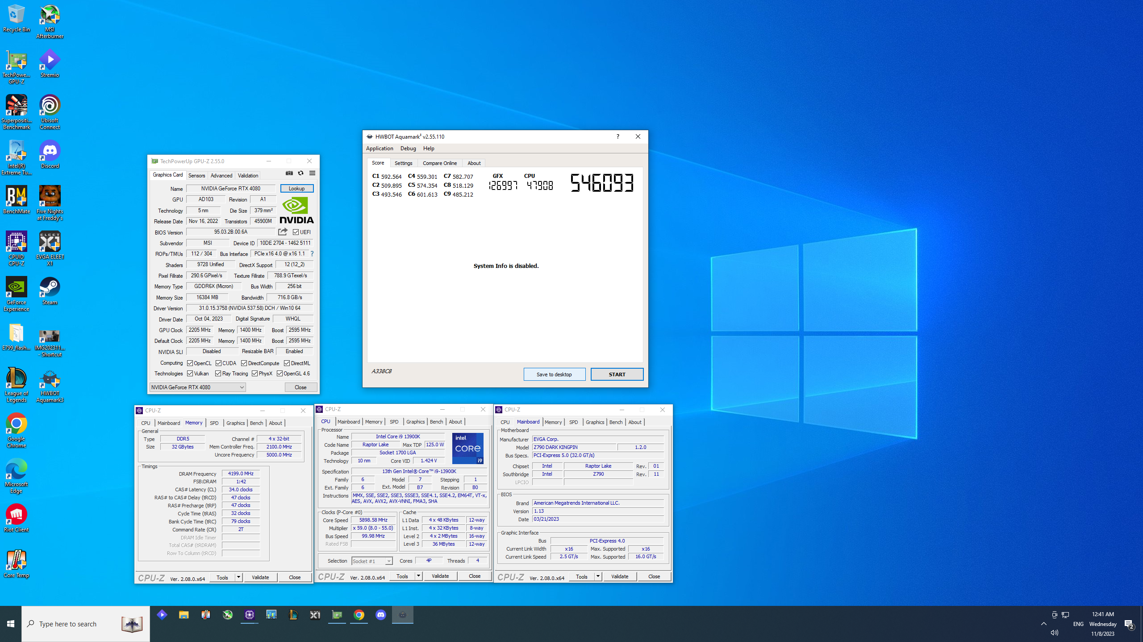Open the TechPowerUp GPU-Z desktop icon
1143x642 pixels.
17,67
